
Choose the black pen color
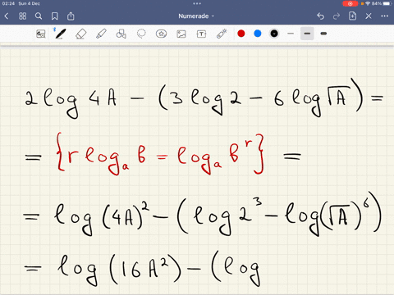(274, 34)
